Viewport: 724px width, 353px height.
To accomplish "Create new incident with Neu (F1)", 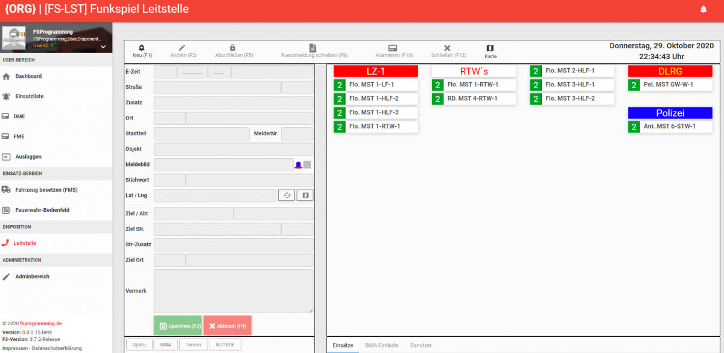I will [x=142, y=48].
